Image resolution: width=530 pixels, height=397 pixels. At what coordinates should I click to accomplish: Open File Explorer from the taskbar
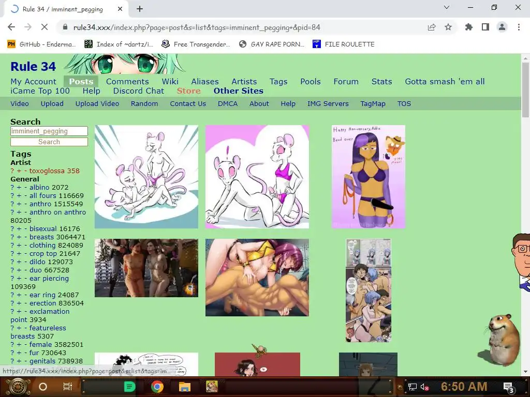tap(185, 387)
